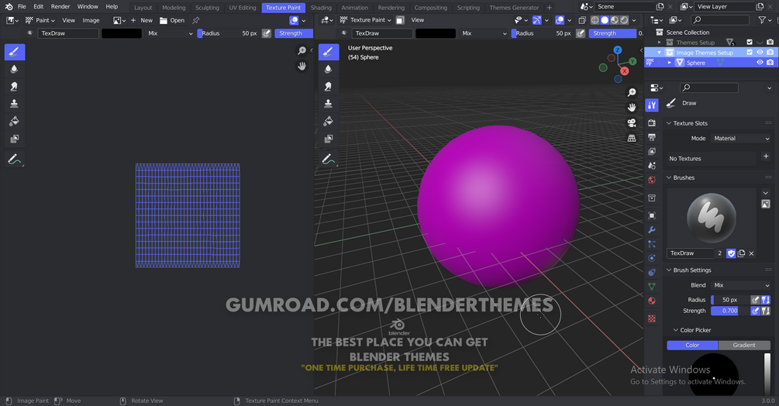Toggle the brush fake user shield
Viewport: 779px width, 406px height.
tap(731, 253)
